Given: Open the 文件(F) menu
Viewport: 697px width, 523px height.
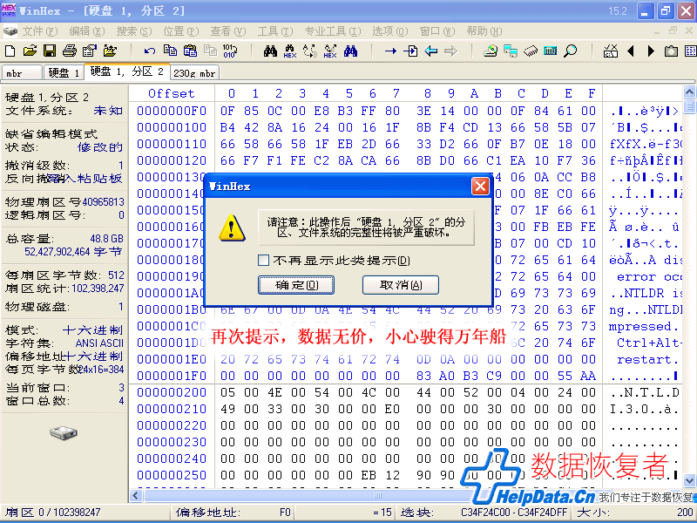Looking at the screenshot, I should [40, 31].
